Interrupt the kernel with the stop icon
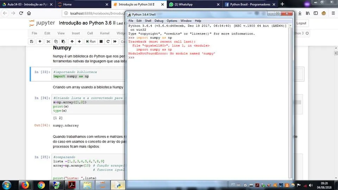Viewport: 338px width, 190px height. [101, 41]
